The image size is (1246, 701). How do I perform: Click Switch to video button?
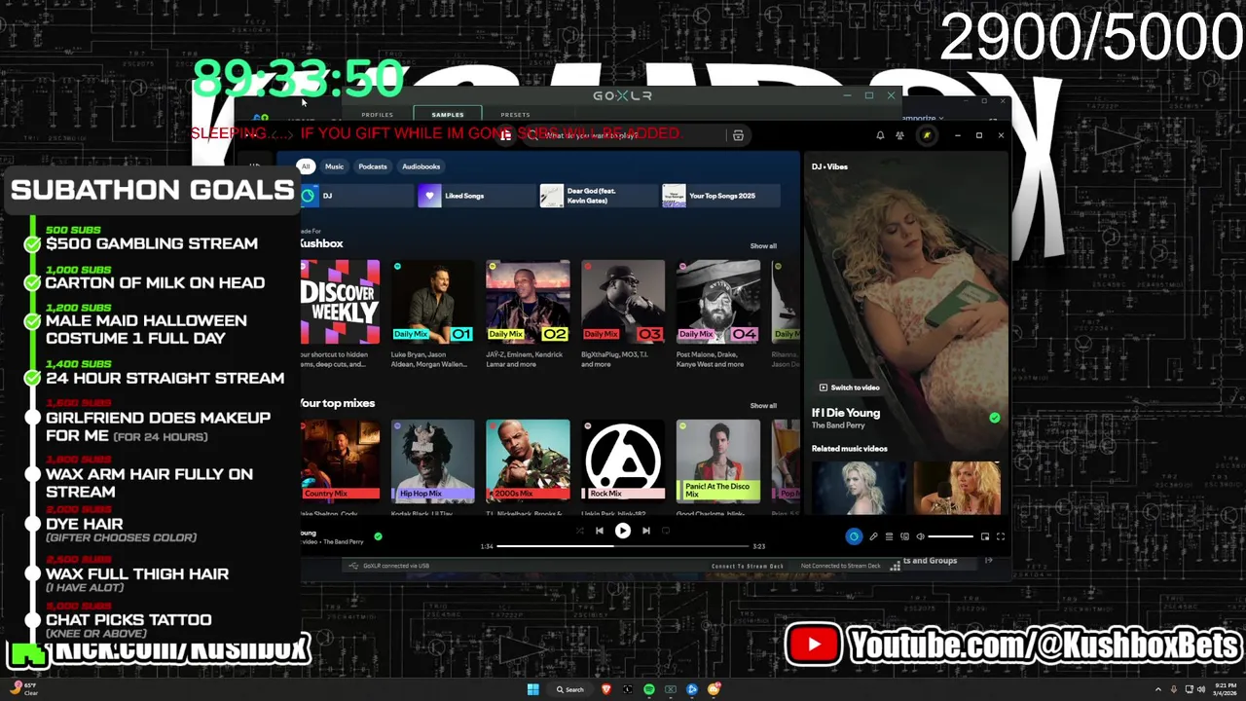coord(849,387)
